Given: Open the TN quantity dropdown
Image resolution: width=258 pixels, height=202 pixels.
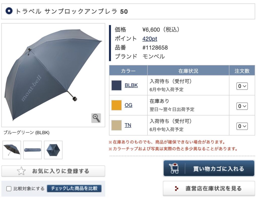Looking at the screenshot, I should pos(242,126).
